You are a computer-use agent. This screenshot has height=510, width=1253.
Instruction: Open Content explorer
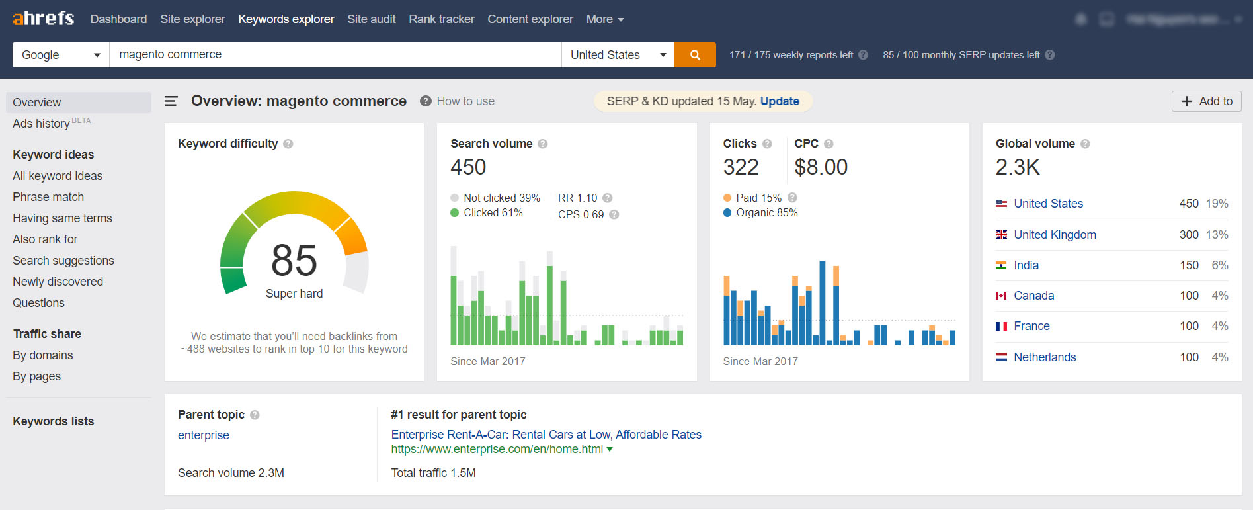pyautogui.click(x=530, y=19)
